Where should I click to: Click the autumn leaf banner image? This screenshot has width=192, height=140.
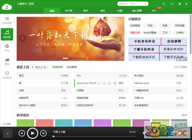(x=70, y=39)
